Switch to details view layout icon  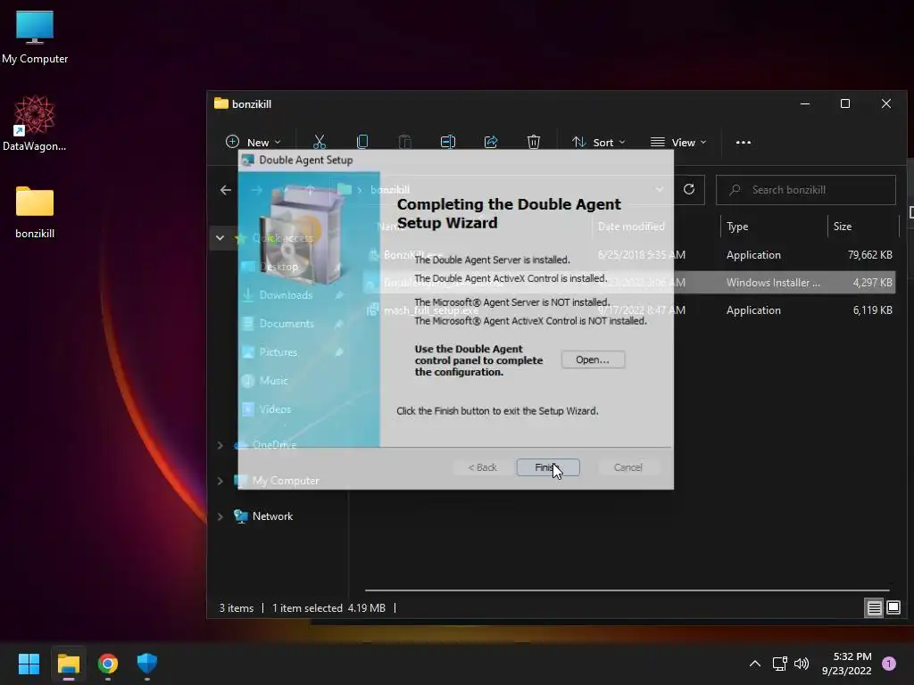pyautogui.click(x=874, y=608)
